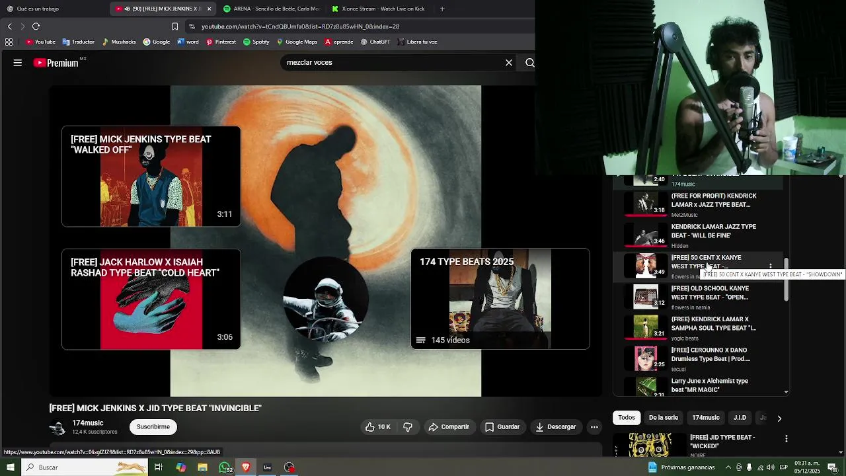This screenshot has height=476, width=846.
Task: Open File Explorer from taskbar
Action: [203, 467]
